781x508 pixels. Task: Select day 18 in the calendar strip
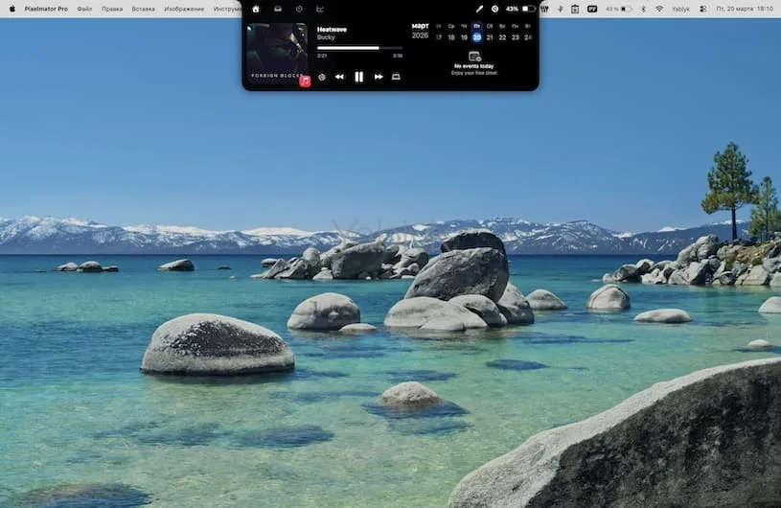coord(451,37)
